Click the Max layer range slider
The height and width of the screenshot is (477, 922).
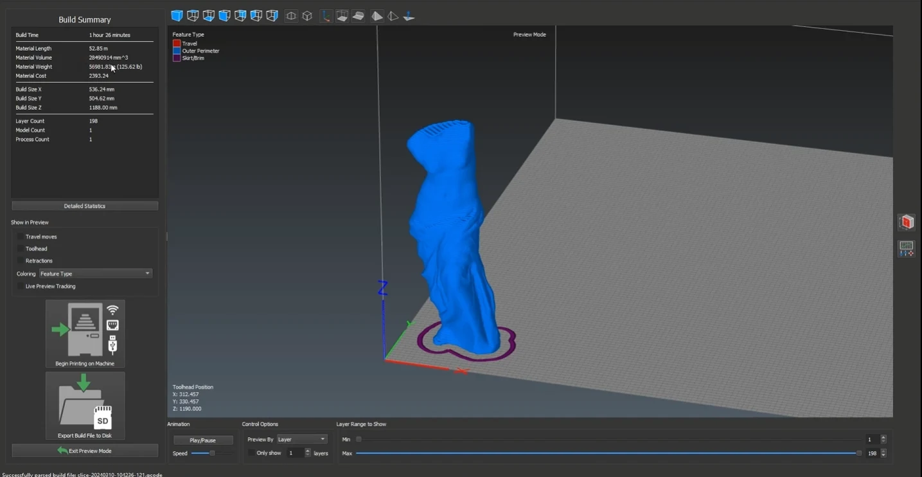point(608,453)
